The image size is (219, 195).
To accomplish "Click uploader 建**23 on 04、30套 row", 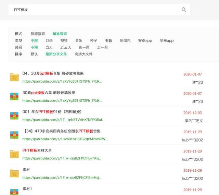I will tap(197, 82).
